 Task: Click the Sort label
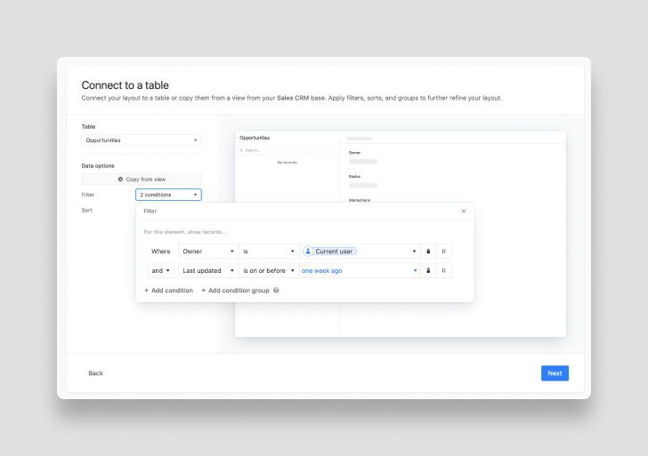pyautogui.click(x=87, y=211)
